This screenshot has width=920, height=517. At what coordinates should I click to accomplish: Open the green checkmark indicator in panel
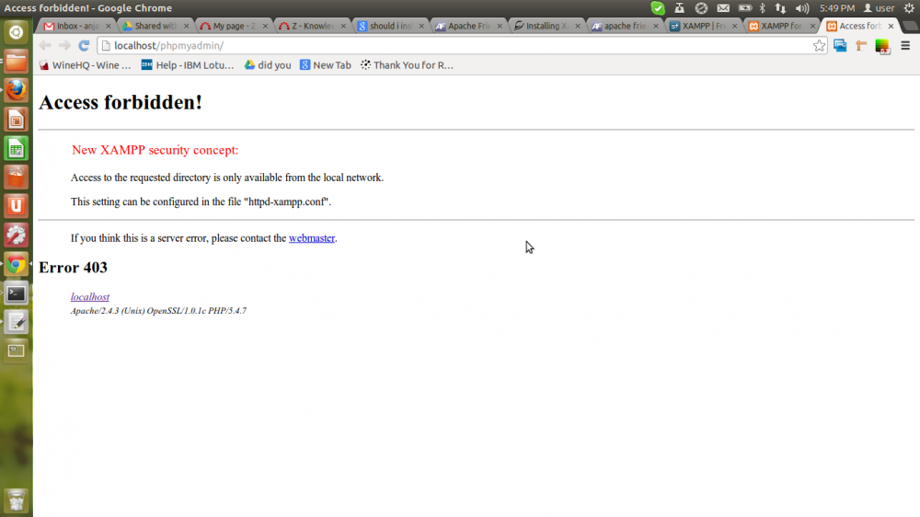(658, 8)
